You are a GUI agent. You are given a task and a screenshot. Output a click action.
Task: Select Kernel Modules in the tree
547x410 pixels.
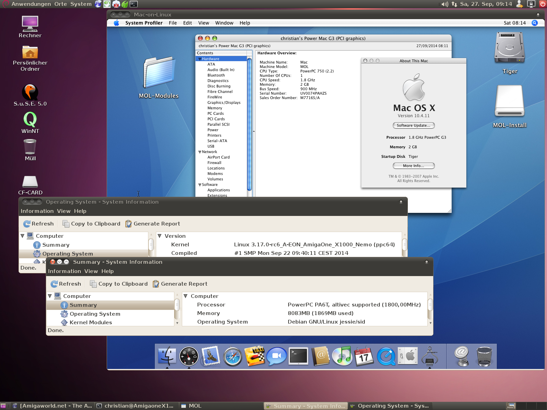(91, 322)
